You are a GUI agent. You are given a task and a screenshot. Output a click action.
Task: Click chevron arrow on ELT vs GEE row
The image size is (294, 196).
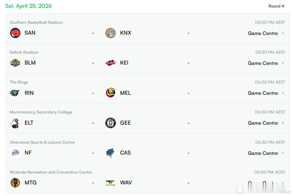283,123
